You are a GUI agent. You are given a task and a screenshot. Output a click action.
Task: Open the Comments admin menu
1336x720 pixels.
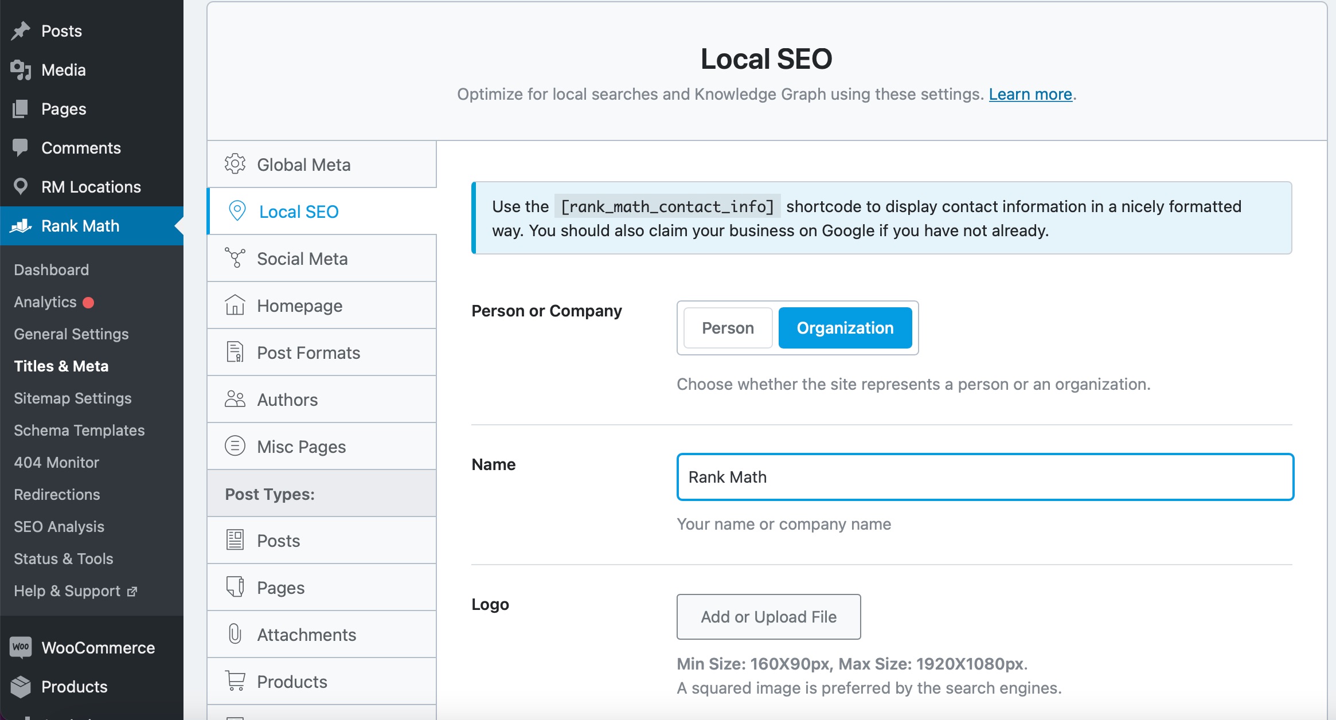pos(92,148)
